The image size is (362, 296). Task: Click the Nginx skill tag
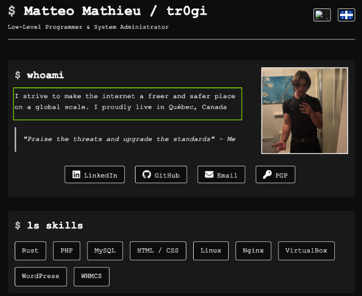[x=253, y=251]
